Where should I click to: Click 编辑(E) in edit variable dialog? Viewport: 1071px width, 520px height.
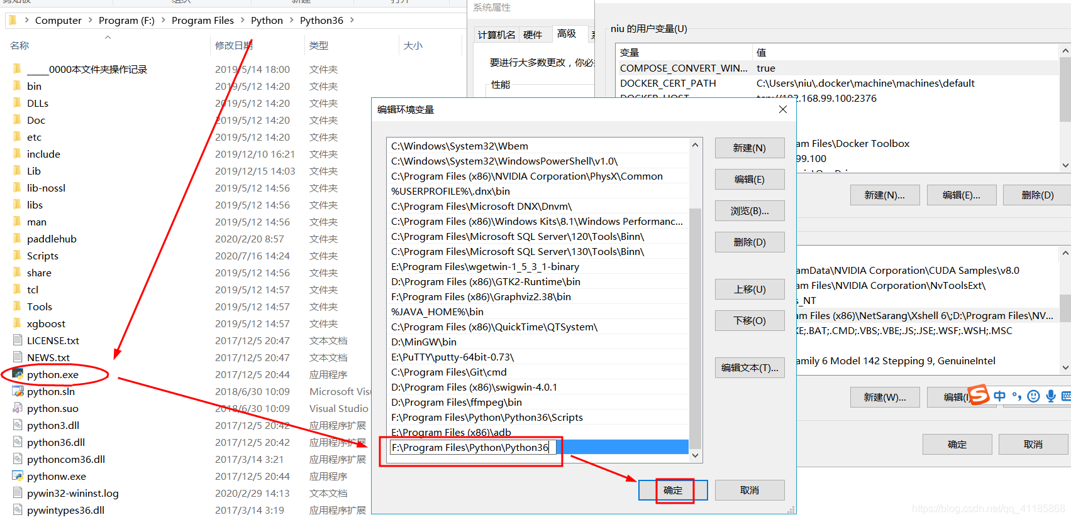(750, 179)
